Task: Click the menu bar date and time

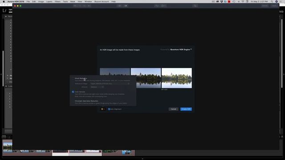Action: (x=259, y=1)
